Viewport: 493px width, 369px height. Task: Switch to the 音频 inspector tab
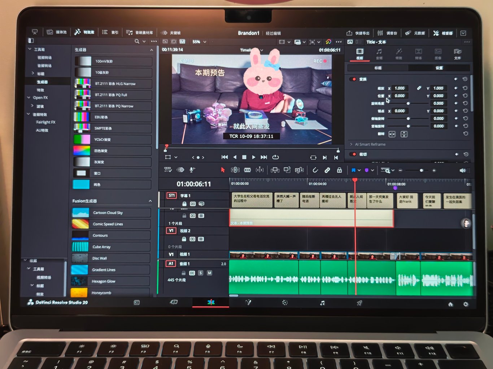pos(379,54)
